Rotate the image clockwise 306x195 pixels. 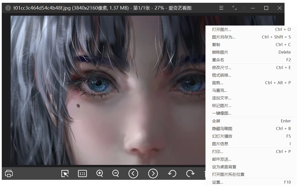[190, 174]
